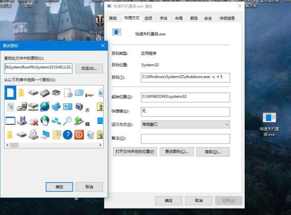Select the control panel chart icon

[68, 107]
